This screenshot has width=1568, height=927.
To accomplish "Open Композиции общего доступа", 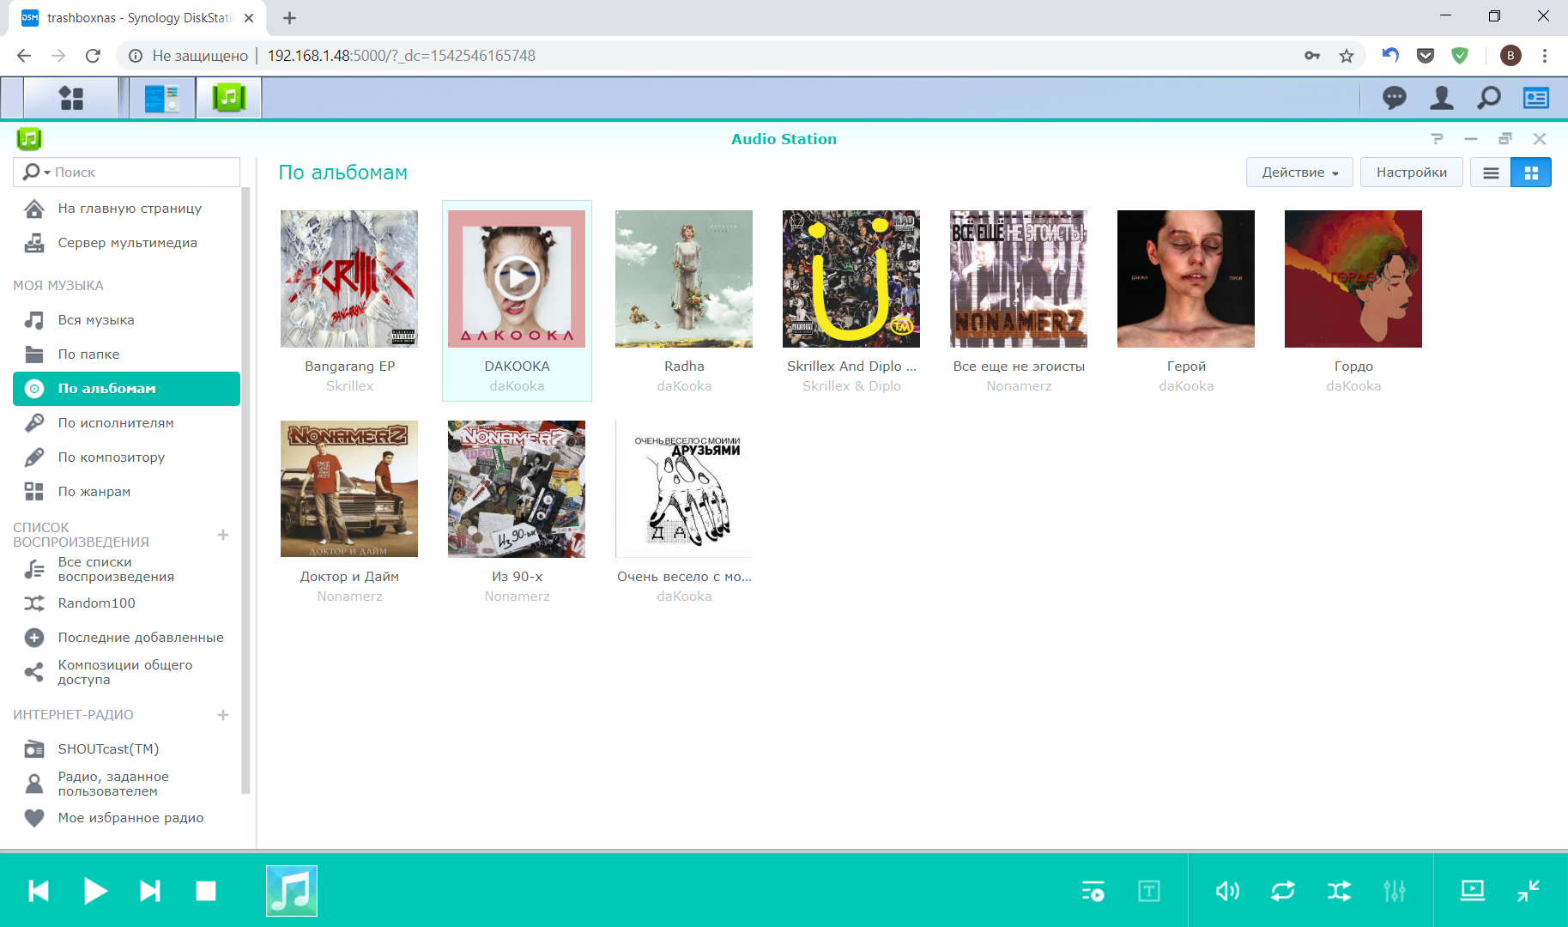I will pos(127,672).
